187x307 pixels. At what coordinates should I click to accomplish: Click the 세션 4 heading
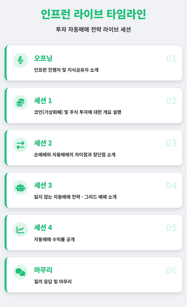tap(43, 228)
